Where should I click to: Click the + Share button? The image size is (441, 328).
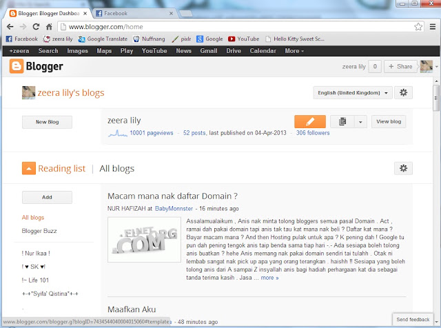tap(400, 66)
